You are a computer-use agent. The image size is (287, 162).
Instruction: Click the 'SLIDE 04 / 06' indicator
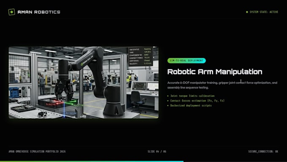157,151
